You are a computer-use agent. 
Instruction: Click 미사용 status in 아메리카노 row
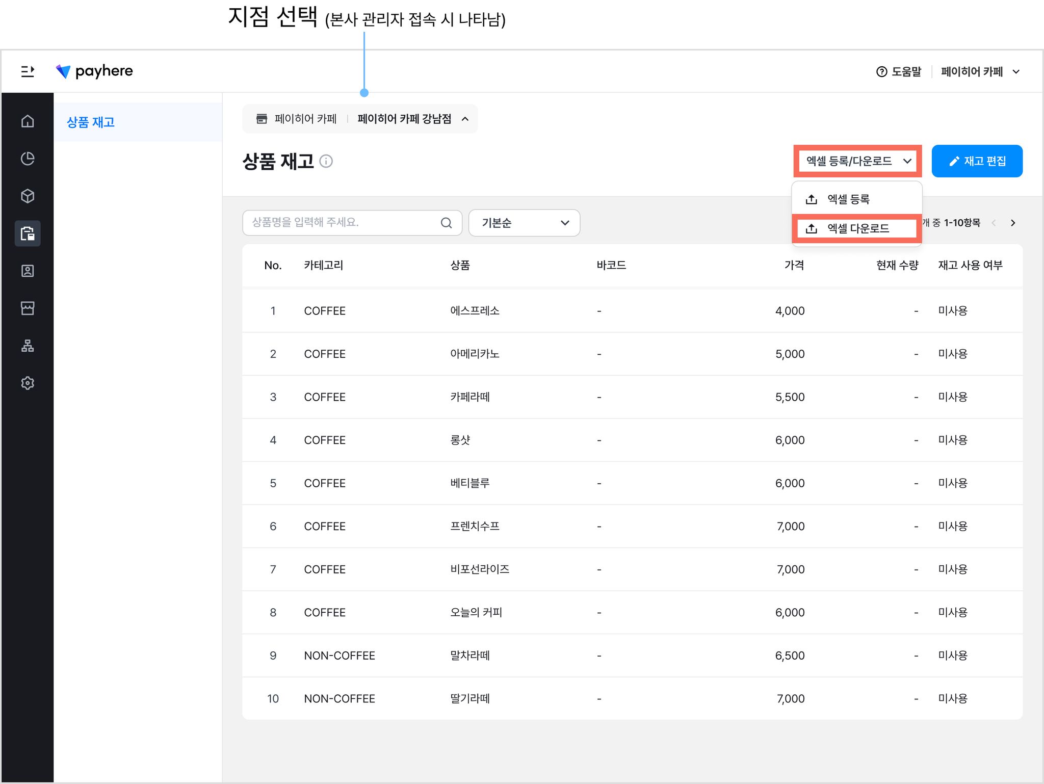[x=953, y=354]
